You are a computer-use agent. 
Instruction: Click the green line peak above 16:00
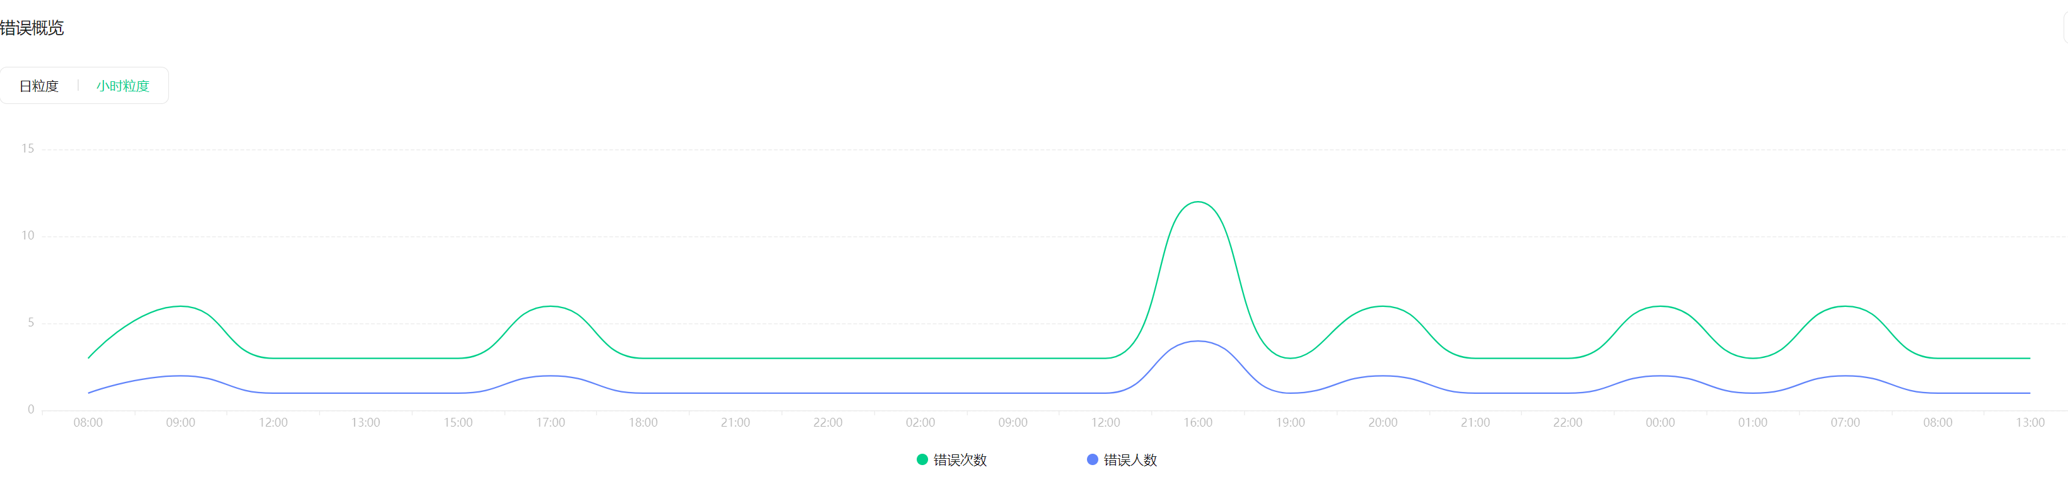(1198, 202)
